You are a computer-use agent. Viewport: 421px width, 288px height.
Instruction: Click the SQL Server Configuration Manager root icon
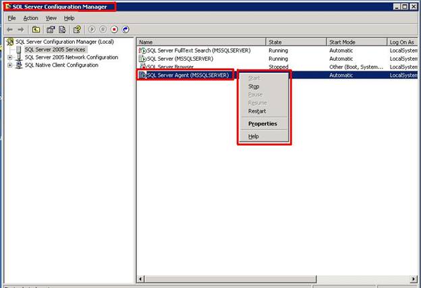point(10,42)
